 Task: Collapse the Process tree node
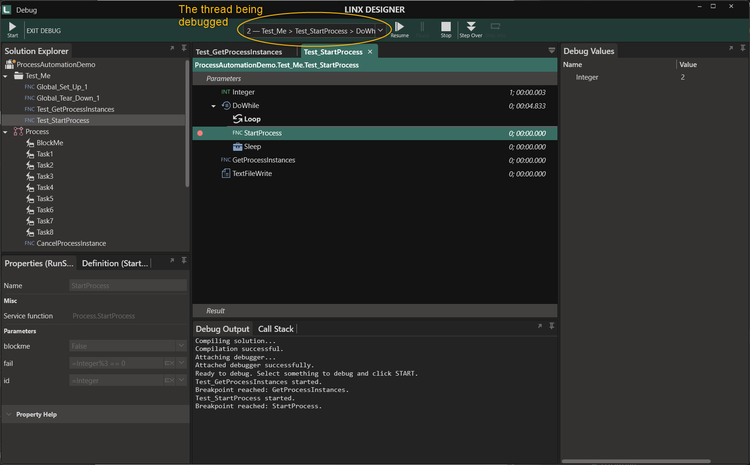click(6, 132)
